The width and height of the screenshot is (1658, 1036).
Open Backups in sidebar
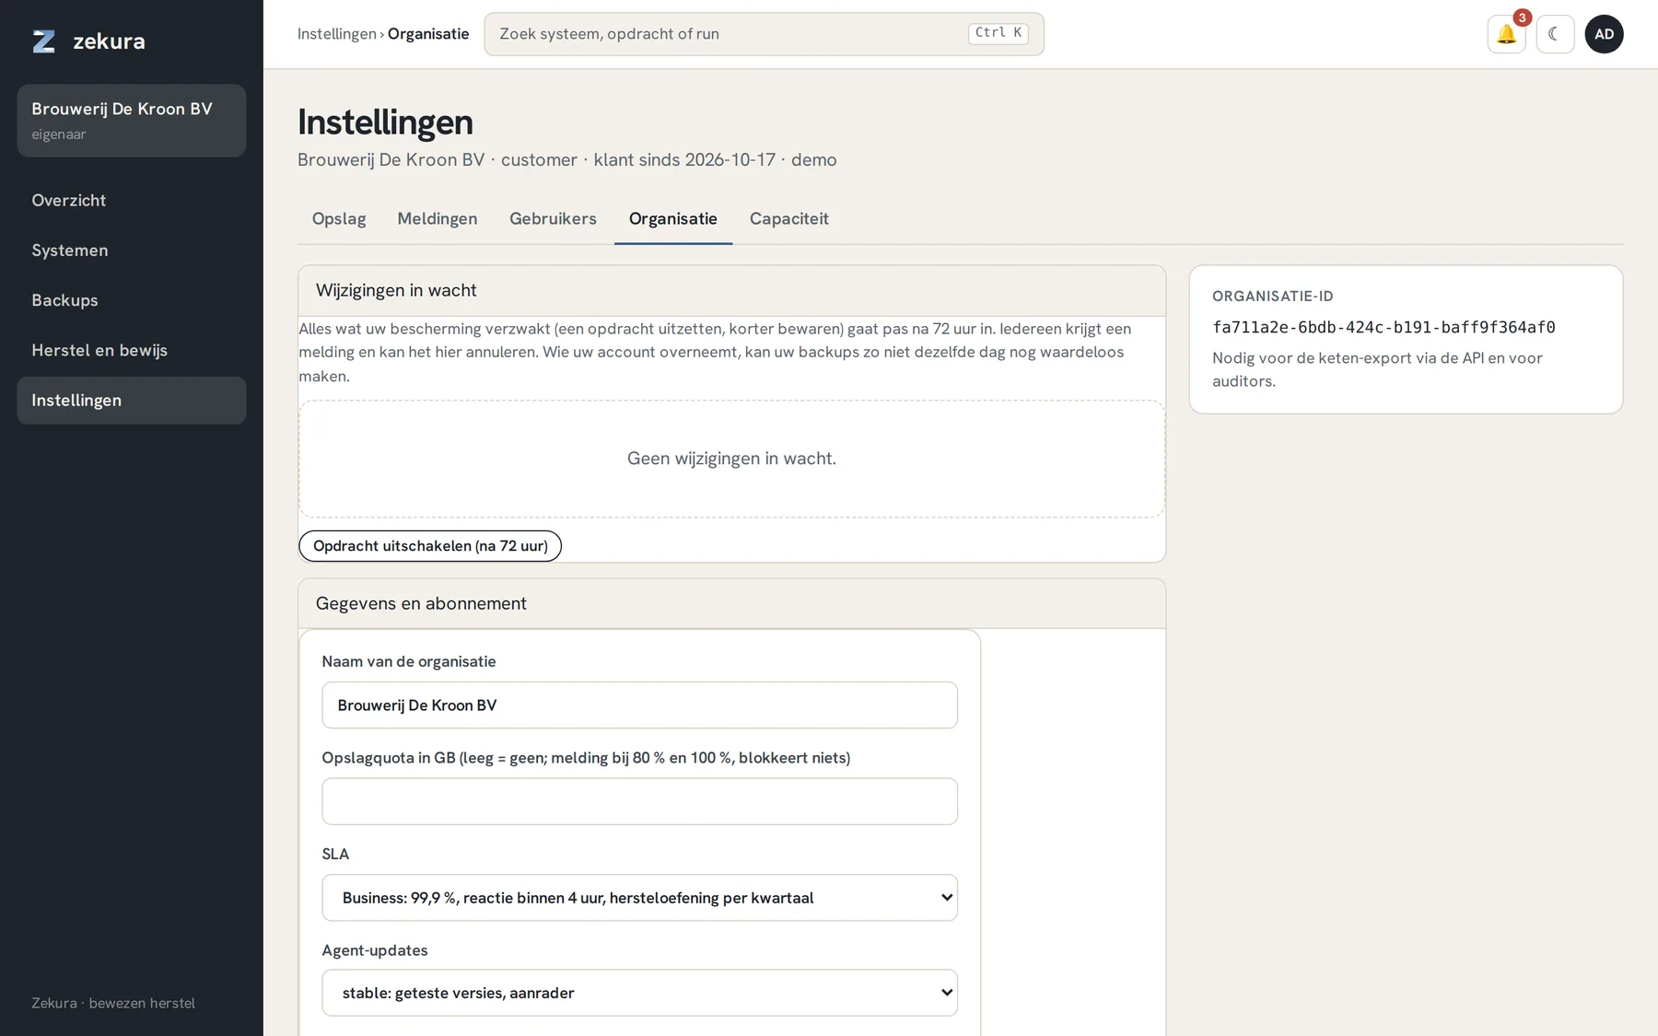(x=132, y=300)
